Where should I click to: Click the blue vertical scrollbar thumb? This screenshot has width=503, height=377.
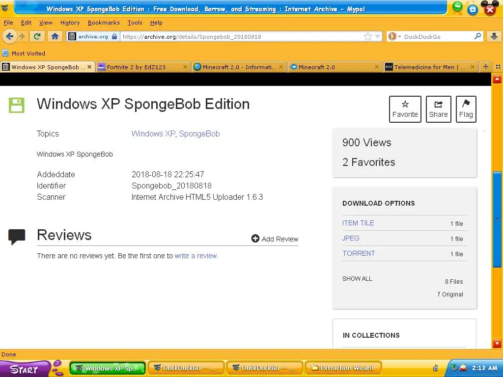tap(497, 219)
